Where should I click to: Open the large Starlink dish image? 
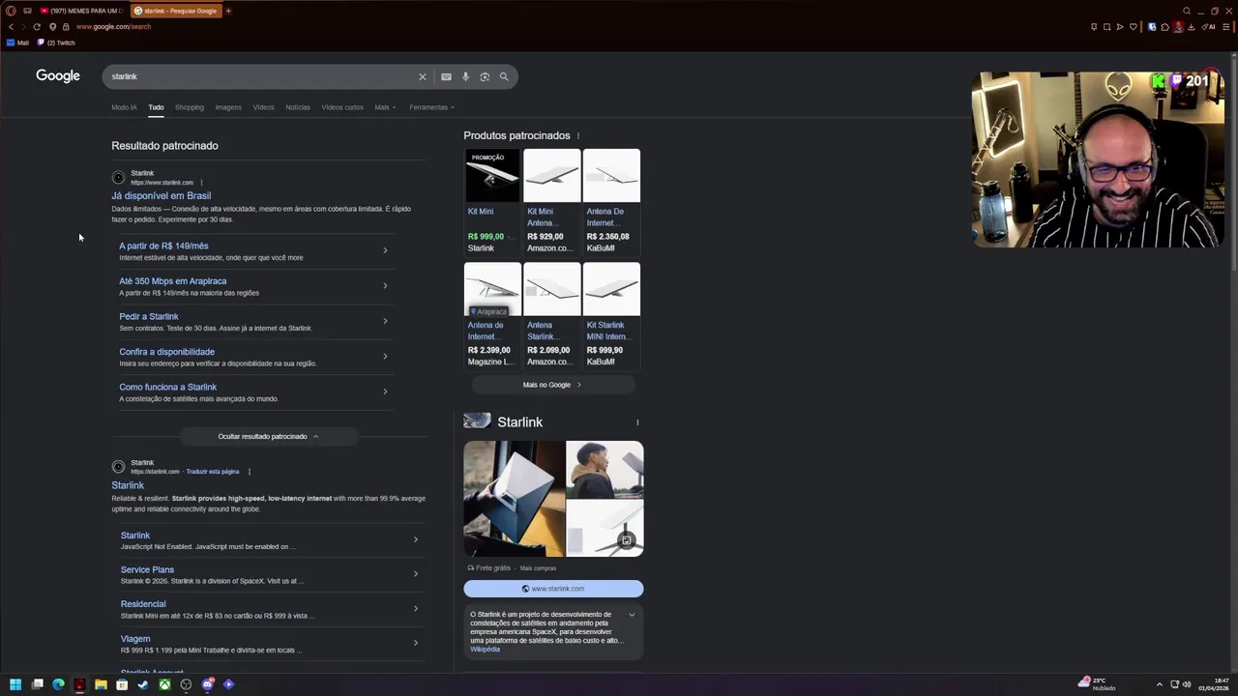[x=514, y=499]
